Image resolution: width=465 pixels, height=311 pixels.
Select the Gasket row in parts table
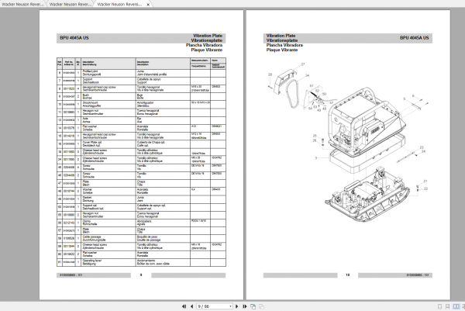pos(141,199)
